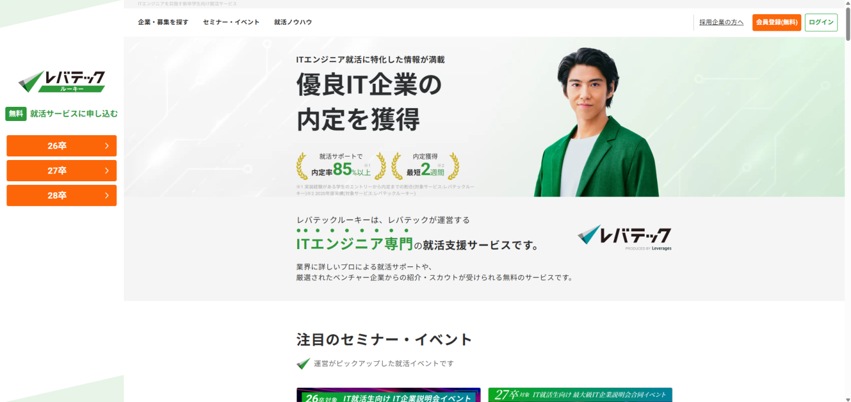Open セミナー・イベント menu
Image resolution: width=851 pixels, height=402 pixels.
231,22
